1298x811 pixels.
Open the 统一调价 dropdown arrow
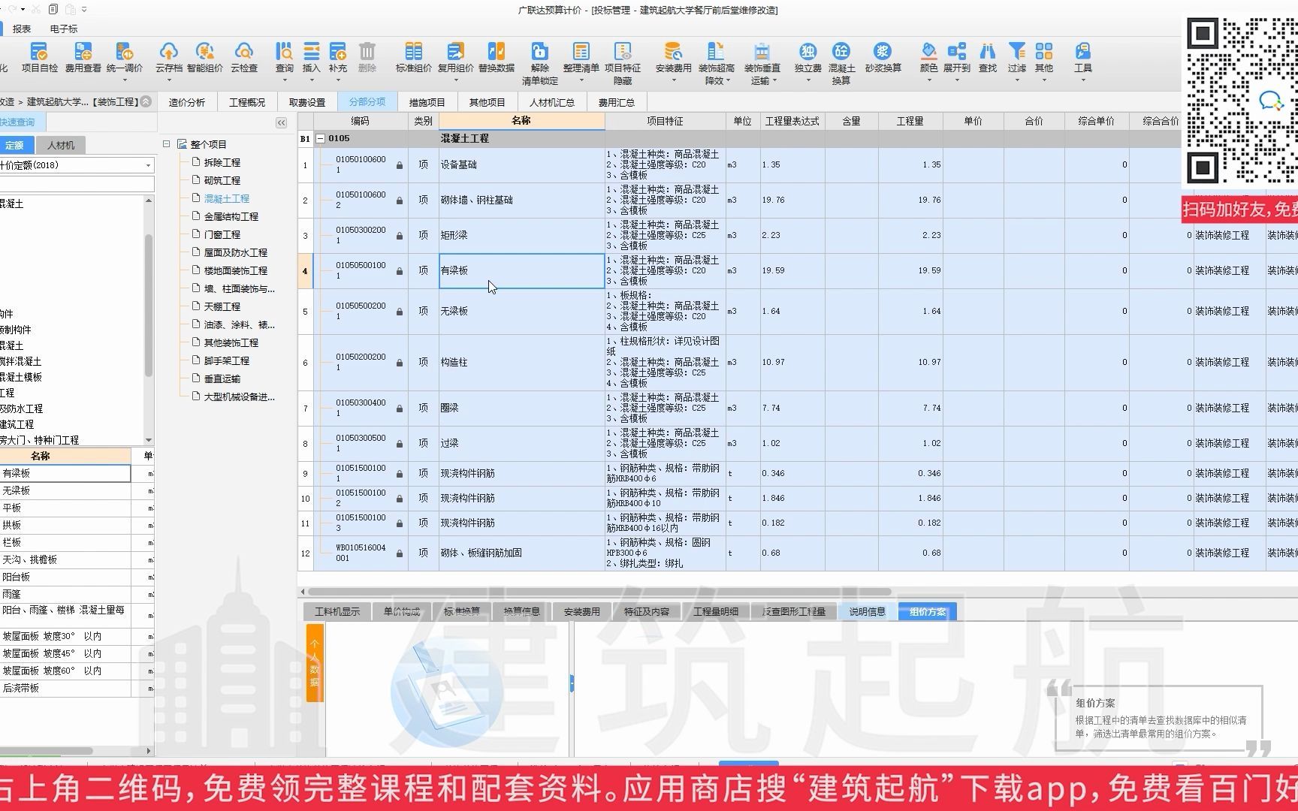pos(125,80)
